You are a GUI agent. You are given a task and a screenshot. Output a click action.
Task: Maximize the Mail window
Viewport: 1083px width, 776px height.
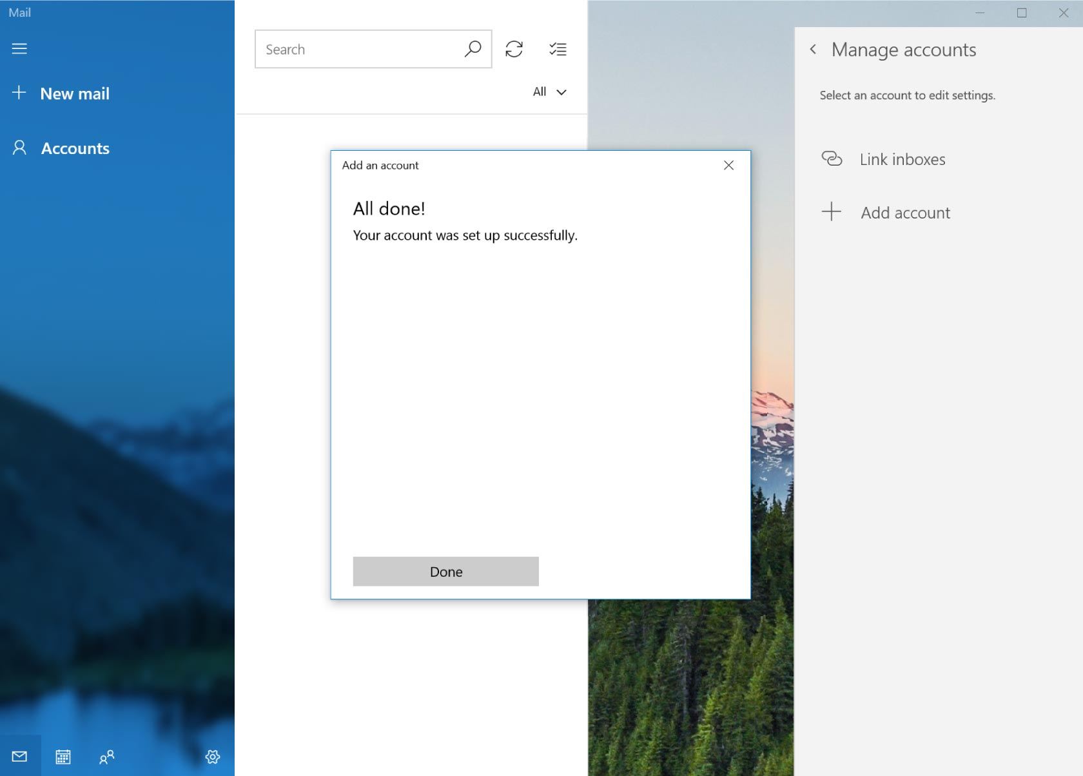click(1022, 13)
